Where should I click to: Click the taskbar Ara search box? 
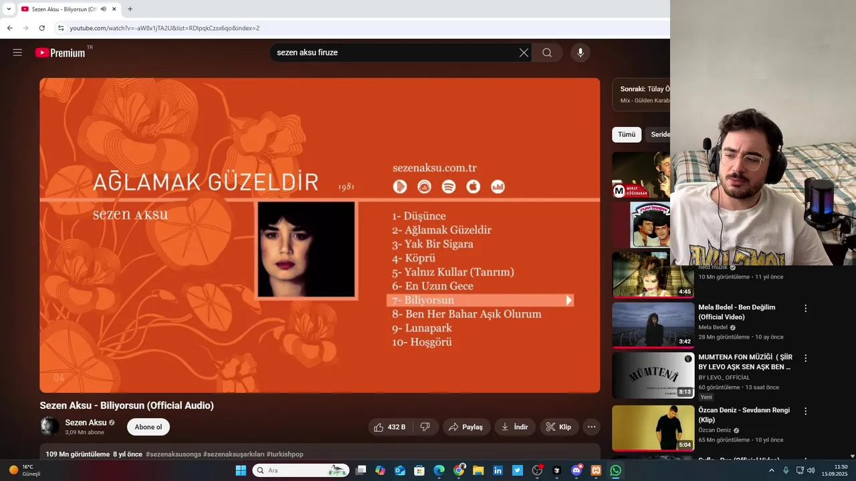point(301,470)
